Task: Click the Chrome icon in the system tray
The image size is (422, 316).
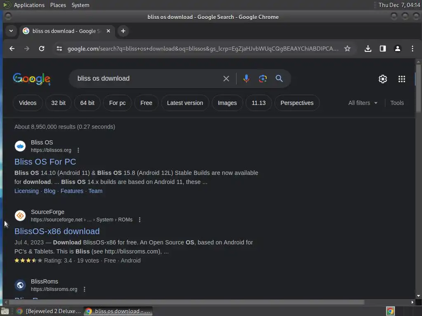Action: pyautogui.click(x=390, y=311)
